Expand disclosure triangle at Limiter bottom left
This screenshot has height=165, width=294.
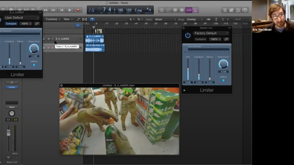click(184, 90)
